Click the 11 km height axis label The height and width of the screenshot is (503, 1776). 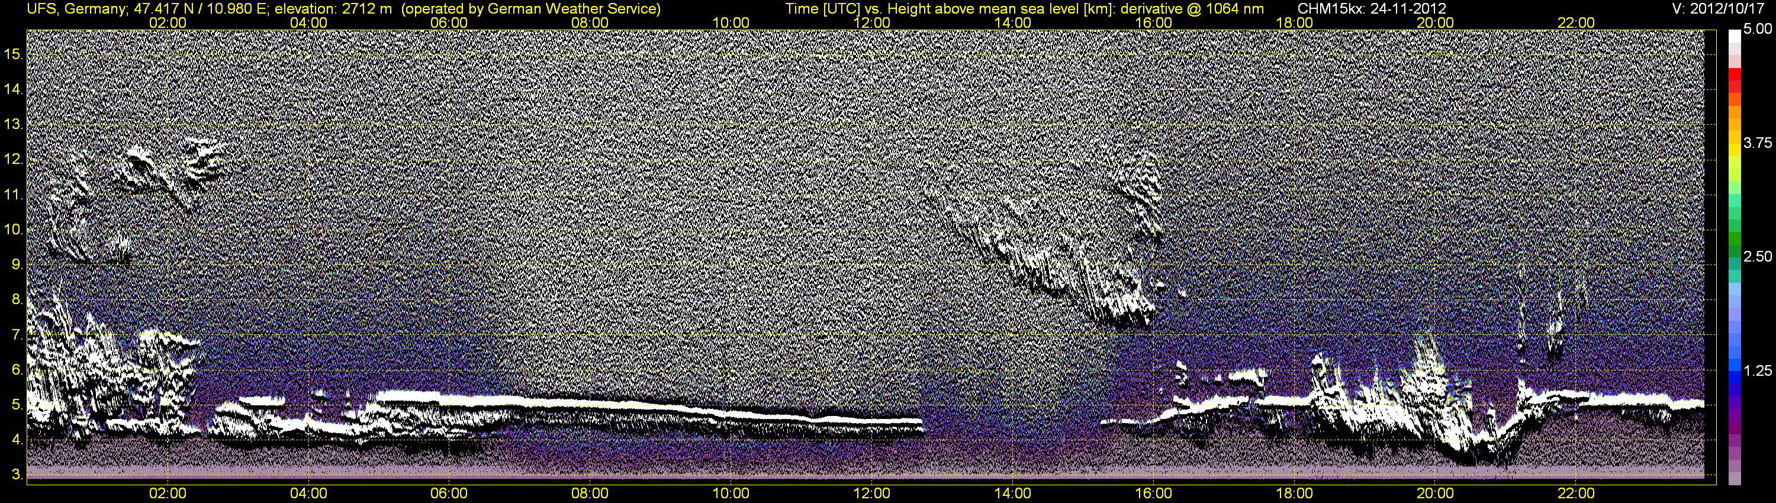point(14,195)
